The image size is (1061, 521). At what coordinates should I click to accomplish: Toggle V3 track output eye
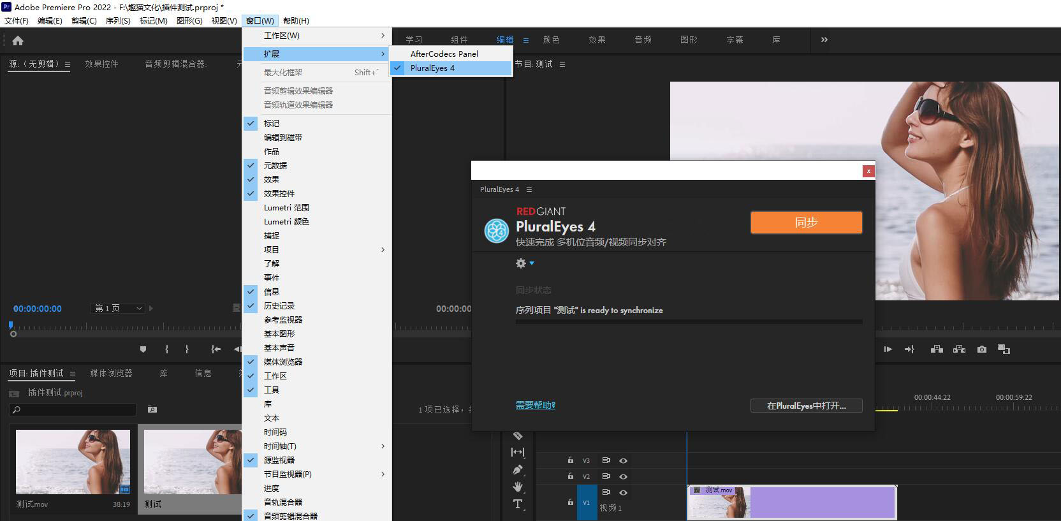624,460
